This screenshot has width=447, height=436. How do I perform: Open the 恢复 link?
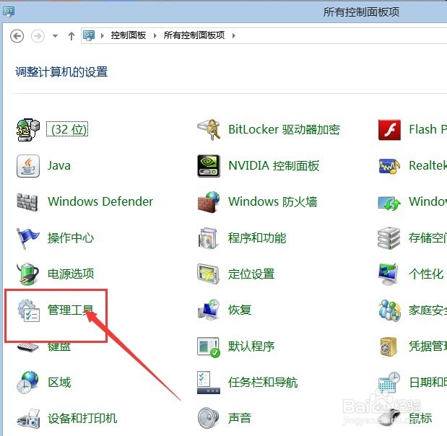(240, 310)
